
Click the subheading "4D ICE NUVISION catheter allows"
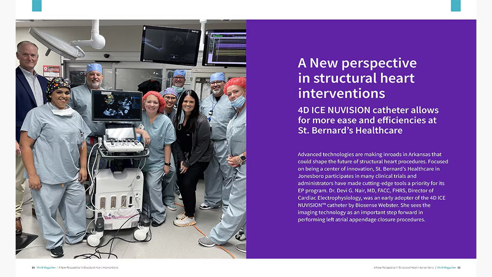368,110
